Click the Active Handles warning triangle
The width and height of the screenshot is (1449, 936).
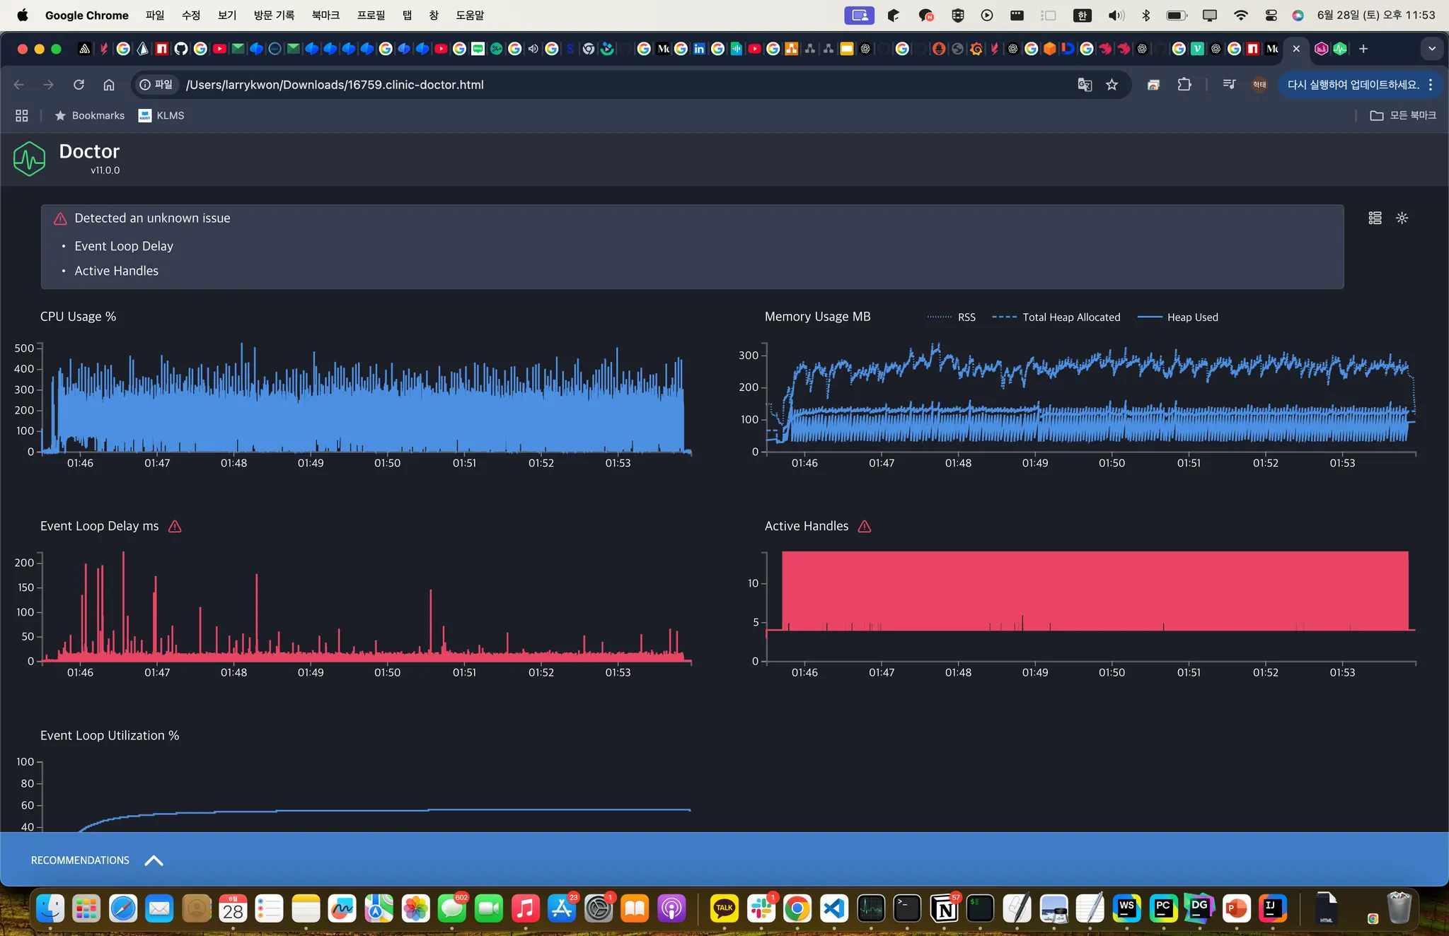(x=865, y=526)
